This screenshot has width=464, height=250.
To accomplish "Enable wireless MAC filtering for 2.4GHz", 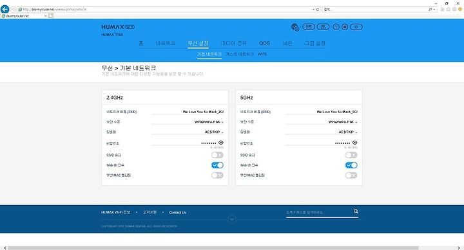I will [217, 175].
